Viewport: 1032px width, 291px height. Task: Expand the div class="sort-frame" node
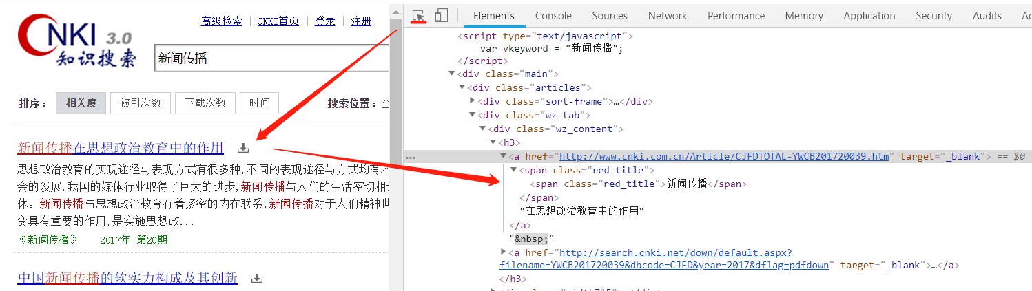[x=473, y=101]
